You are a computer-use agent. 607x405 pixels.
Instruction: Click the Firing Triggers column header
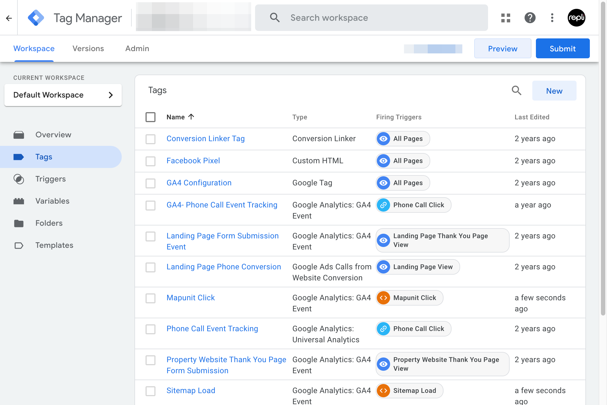coord(399,117)
